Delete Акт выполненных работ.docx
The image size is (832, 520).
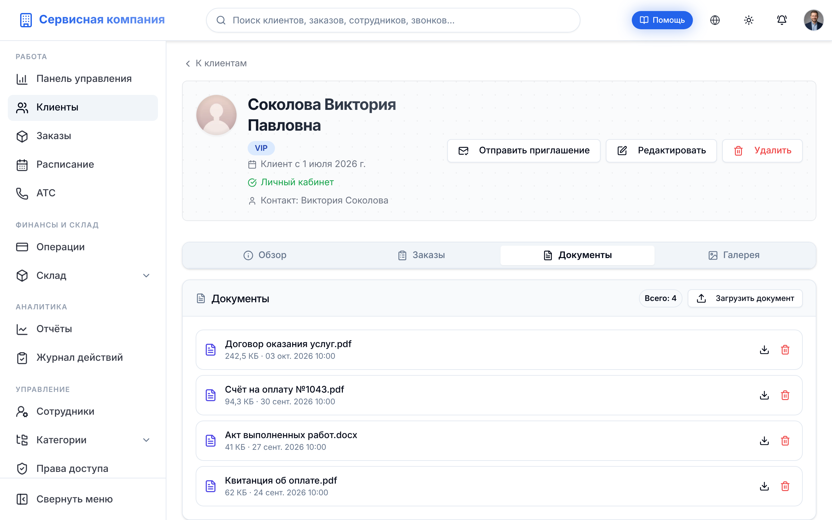(785, 441)
